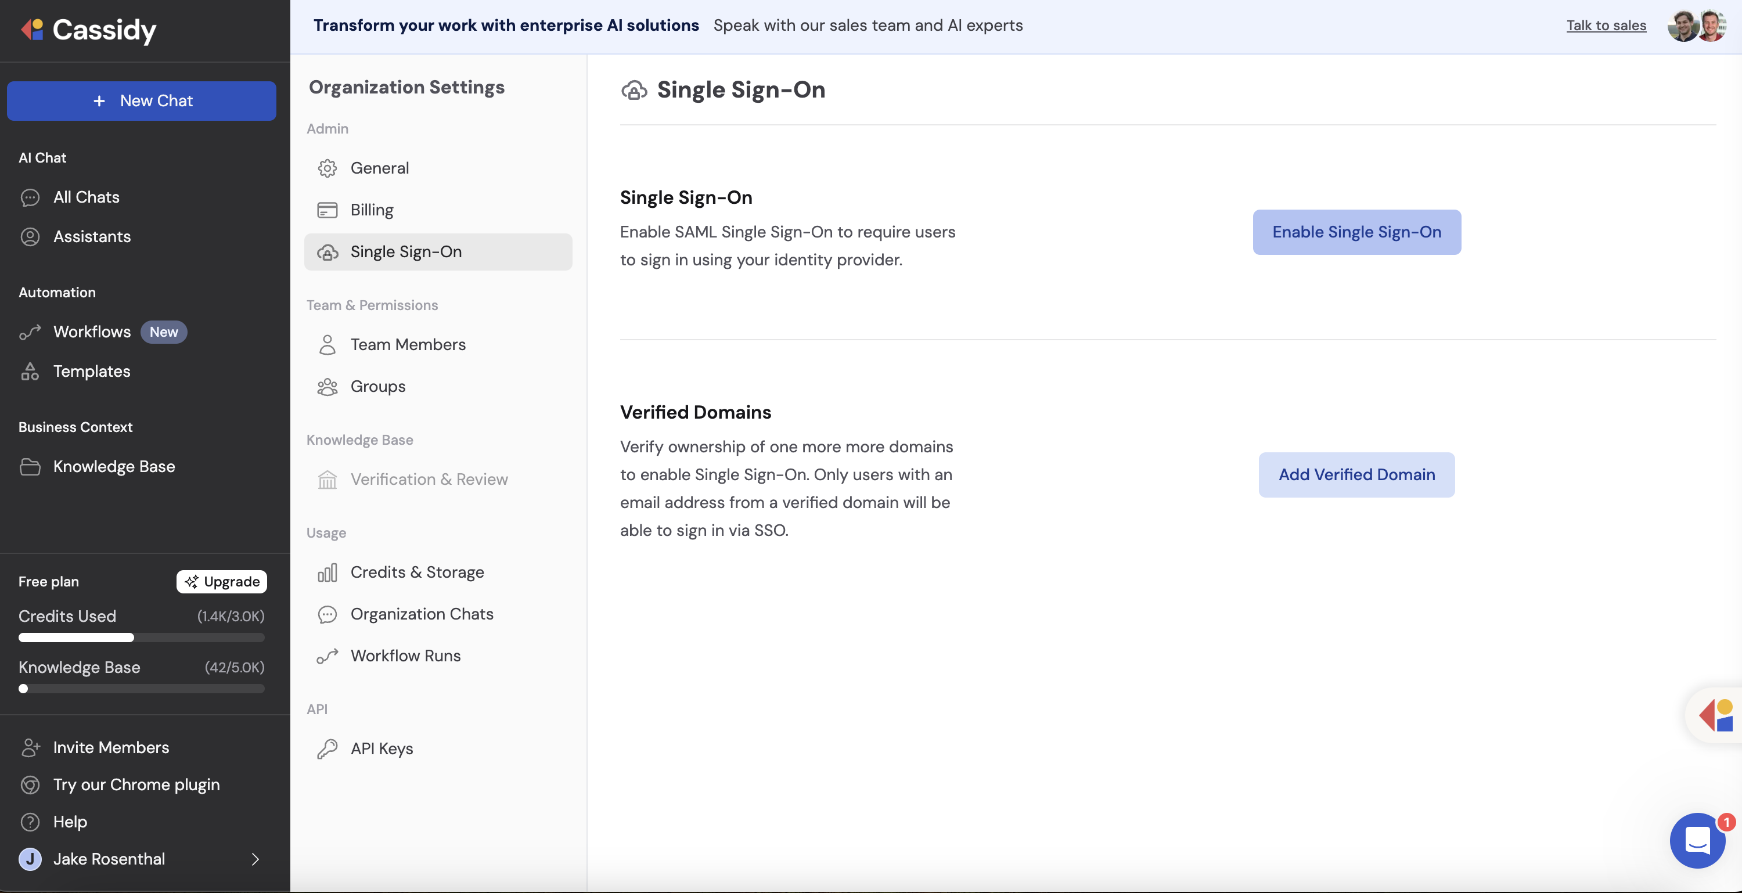Click the Upgrade badge on Free plan
Image resolution: width=1742 pixels, height=893 pixels.
click(222, 581)
